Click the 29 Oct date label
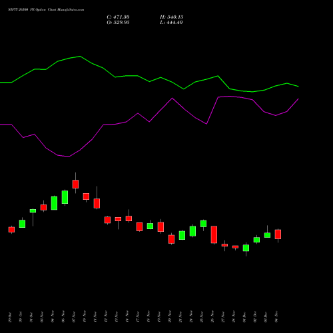 (10, 317)
